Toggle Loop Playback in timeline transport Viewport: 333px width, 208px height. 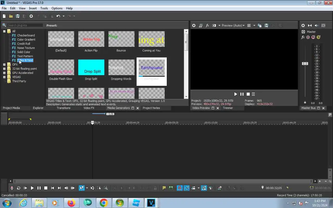click(19, 188)
